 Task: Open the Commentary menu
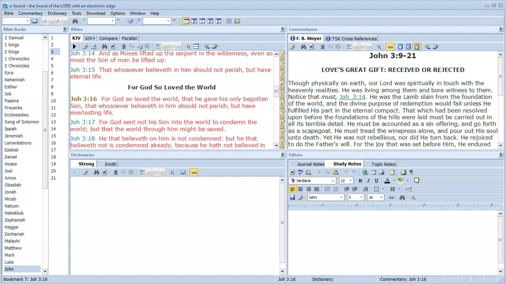pos(31,13)
